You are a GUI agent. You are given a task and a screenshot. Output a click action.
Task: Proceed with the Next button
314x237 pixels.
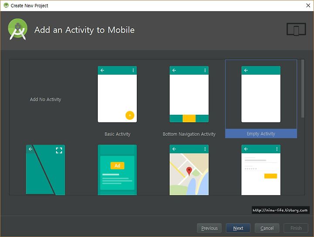238,228
